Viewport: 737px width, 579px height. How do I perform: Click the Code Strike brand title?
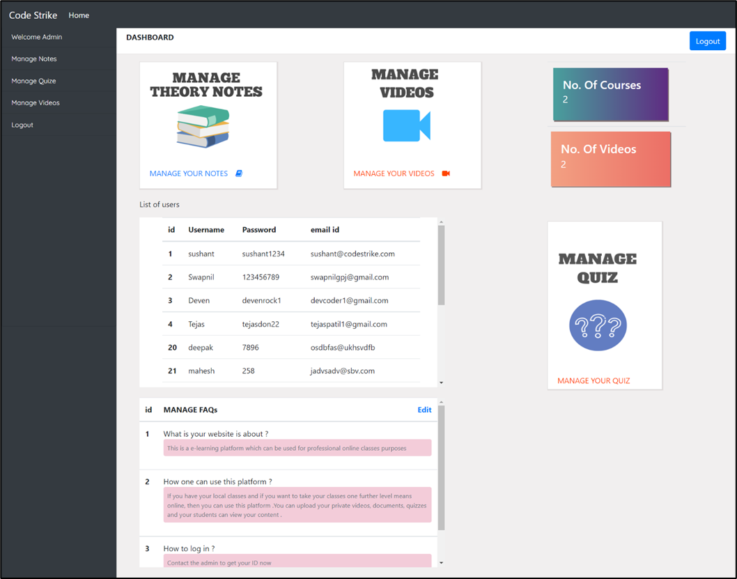tap(33, 15)
